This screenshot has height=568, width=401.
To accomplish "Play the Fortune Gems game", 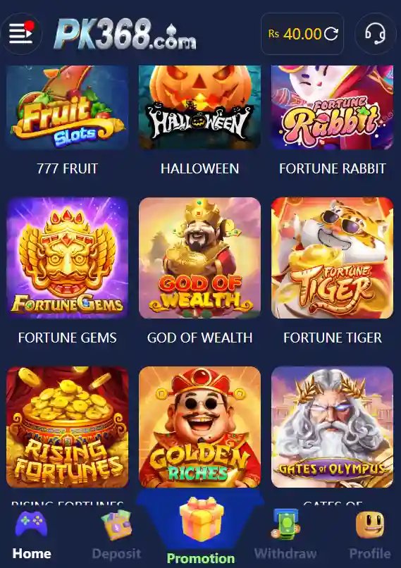I will 68,258.
